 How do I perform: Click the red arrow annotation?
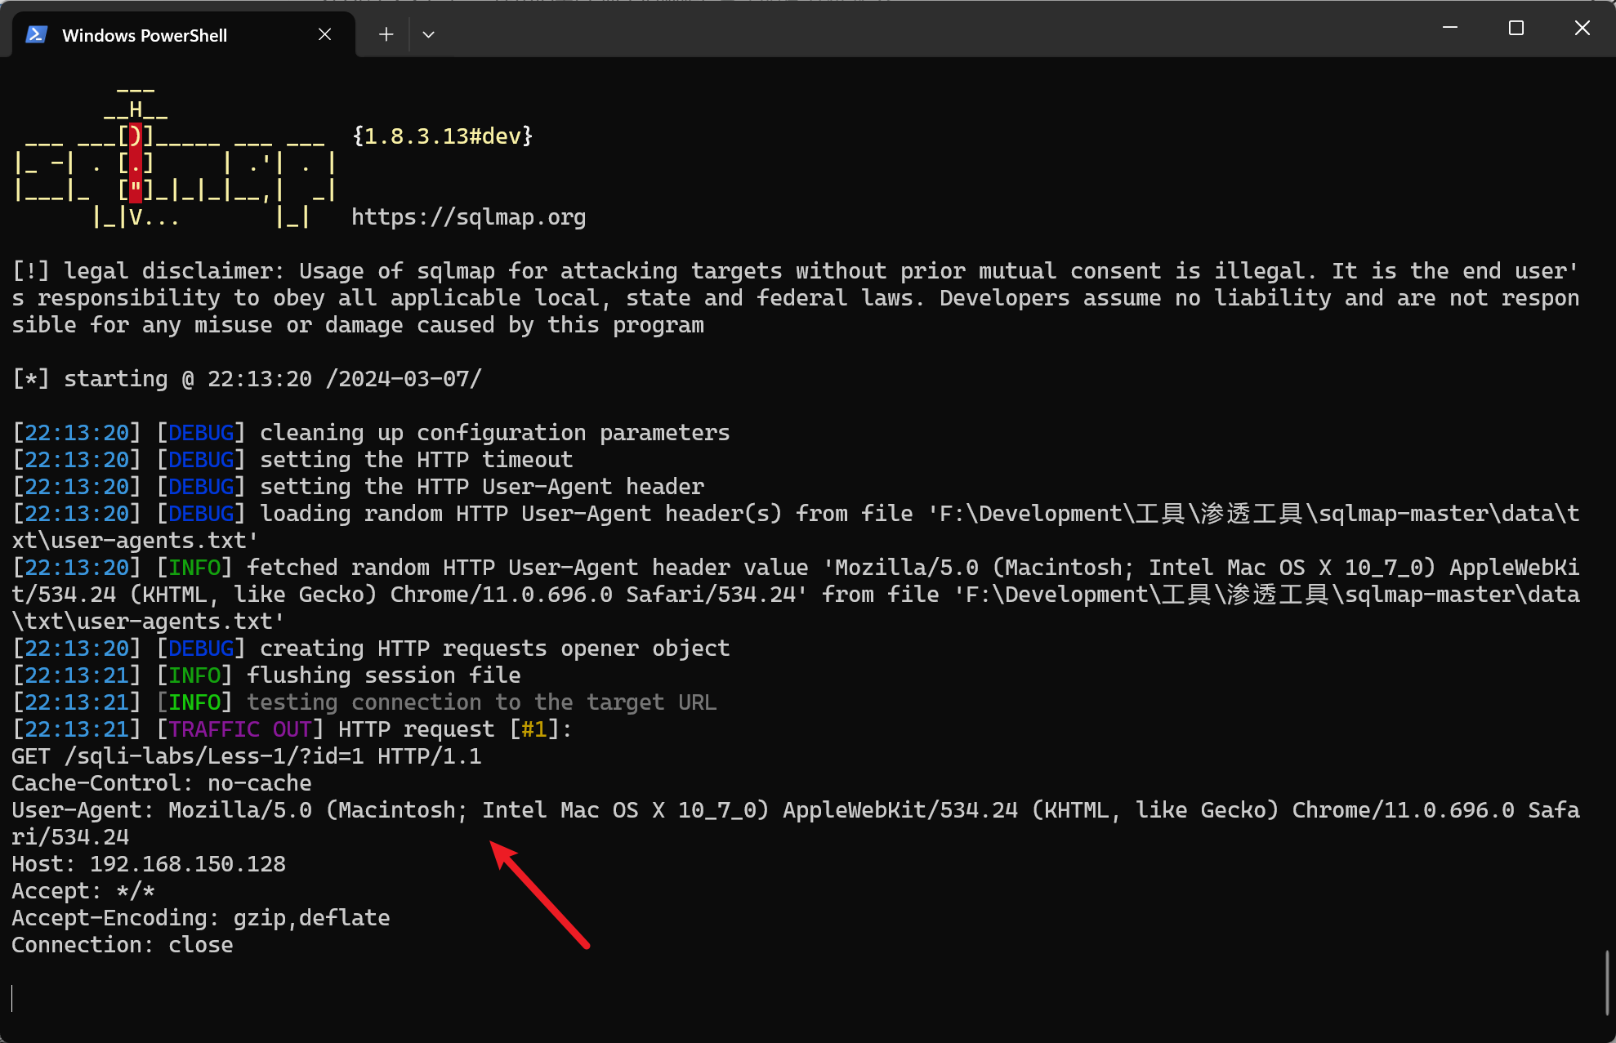tap(539, 895)
